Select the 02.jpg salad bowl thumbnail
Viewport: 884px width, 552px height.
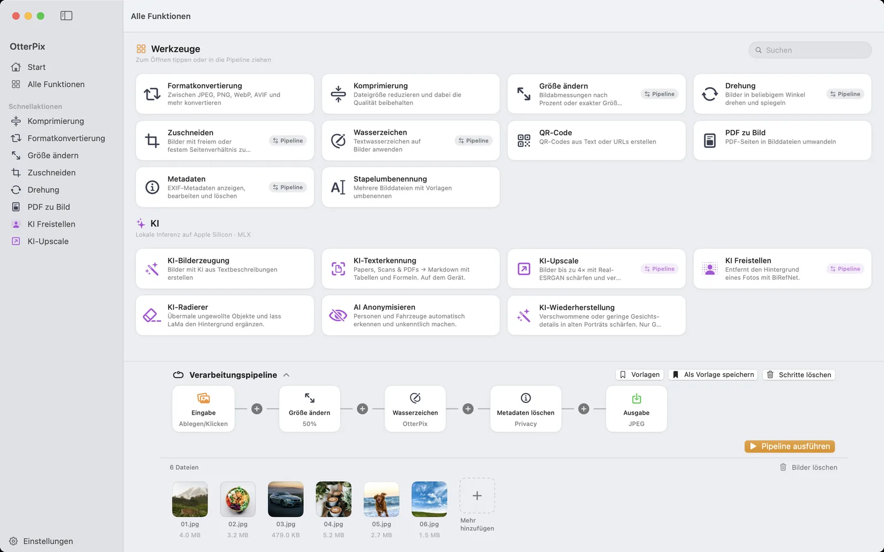click(x=238, y=500)
